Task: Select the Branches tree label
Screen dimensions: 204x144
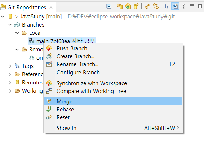Action: coord(33,25)
